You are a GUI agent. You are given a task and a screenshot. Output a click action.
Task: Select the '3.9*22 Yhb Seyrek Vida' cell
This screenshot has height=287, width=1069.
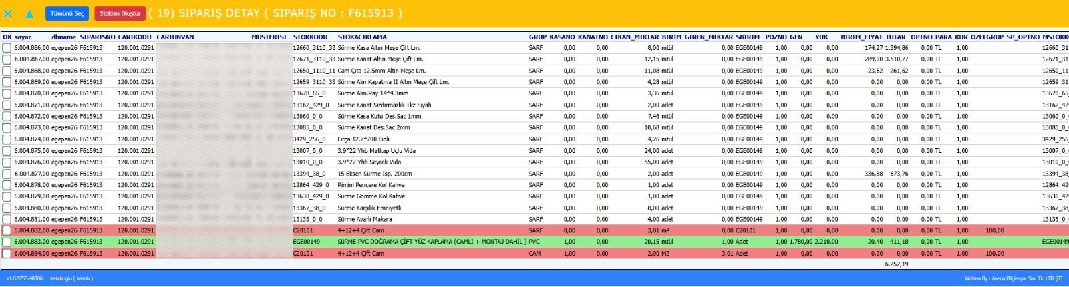(369, 162)
